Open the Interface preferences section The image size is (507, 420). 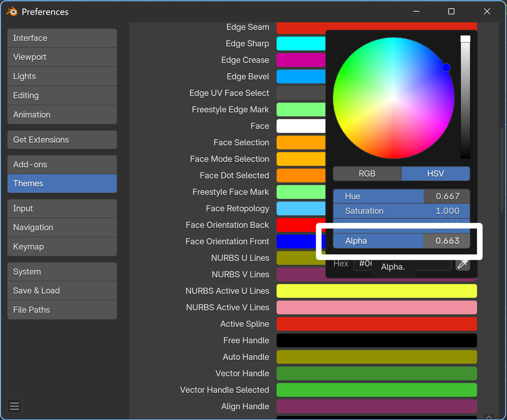pos(62,38)
